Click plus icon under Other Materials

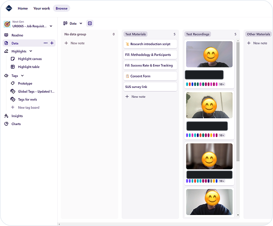pos(249,43)
